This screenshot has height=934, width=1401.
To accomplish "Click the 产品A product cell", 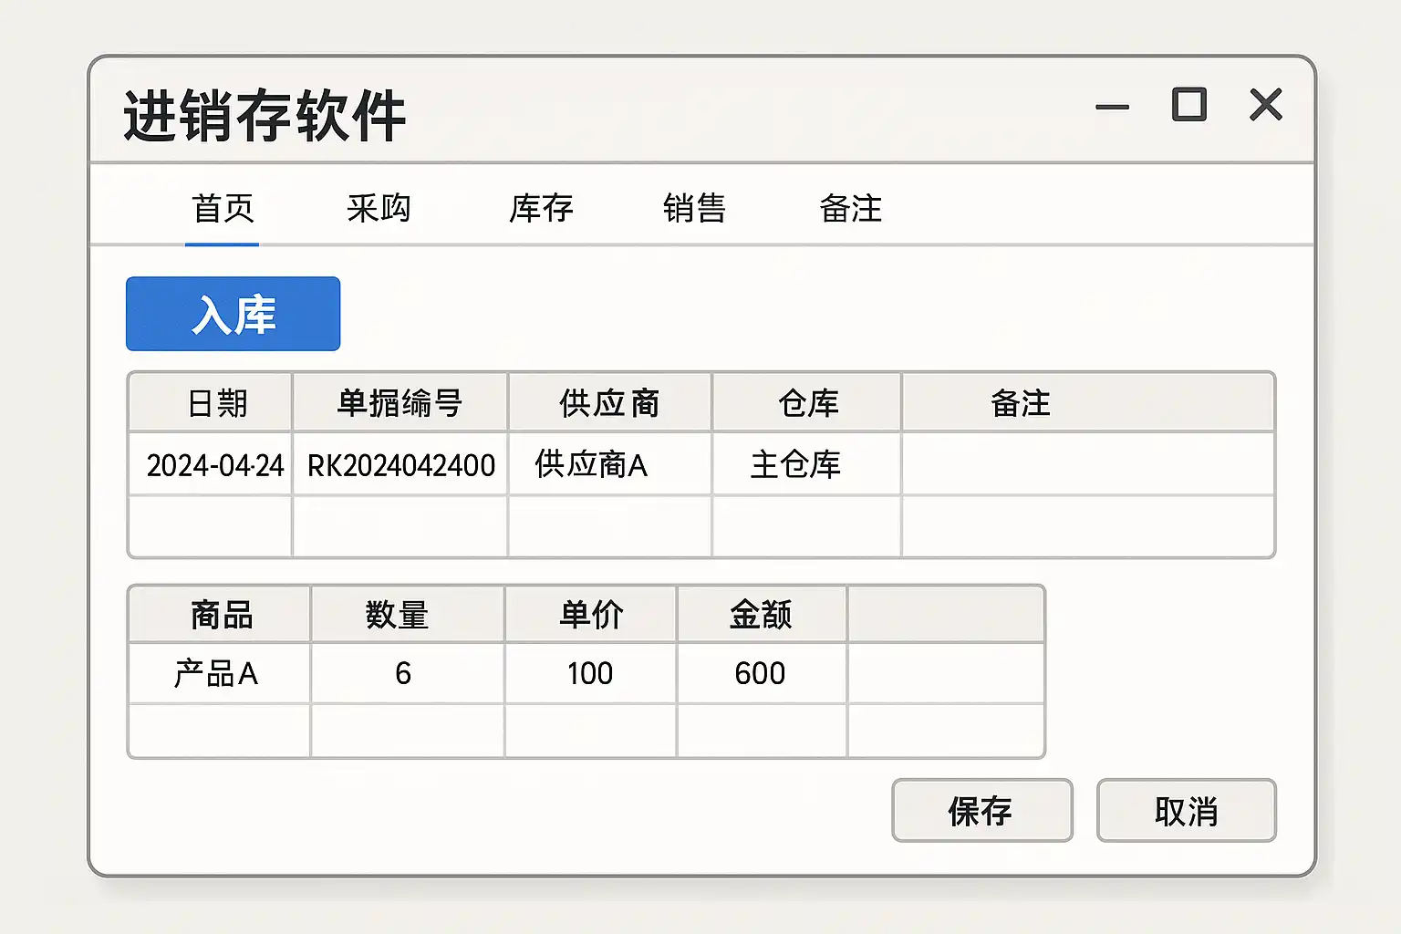I will click(216, 674).
